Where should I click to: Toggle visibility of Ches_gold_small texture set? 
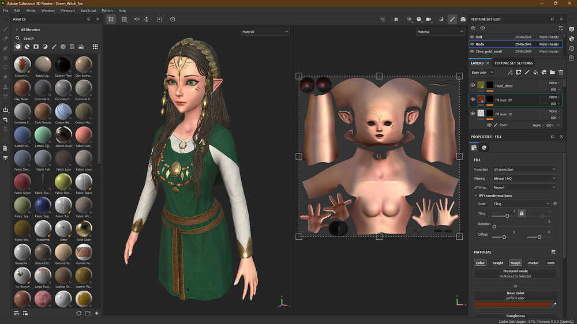tap(472, 51)
